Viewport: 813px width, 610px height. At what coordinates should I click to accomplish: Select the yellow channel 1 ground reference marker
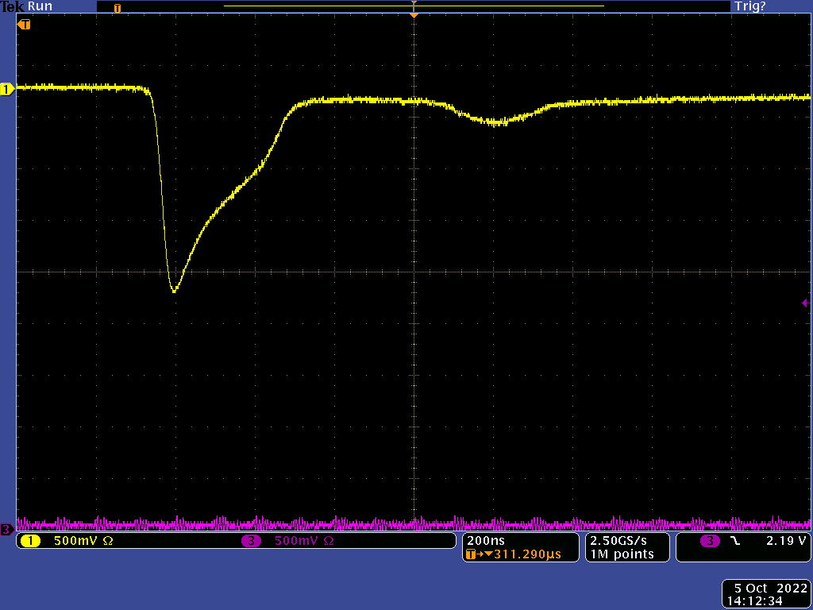[x=7, y=90]
